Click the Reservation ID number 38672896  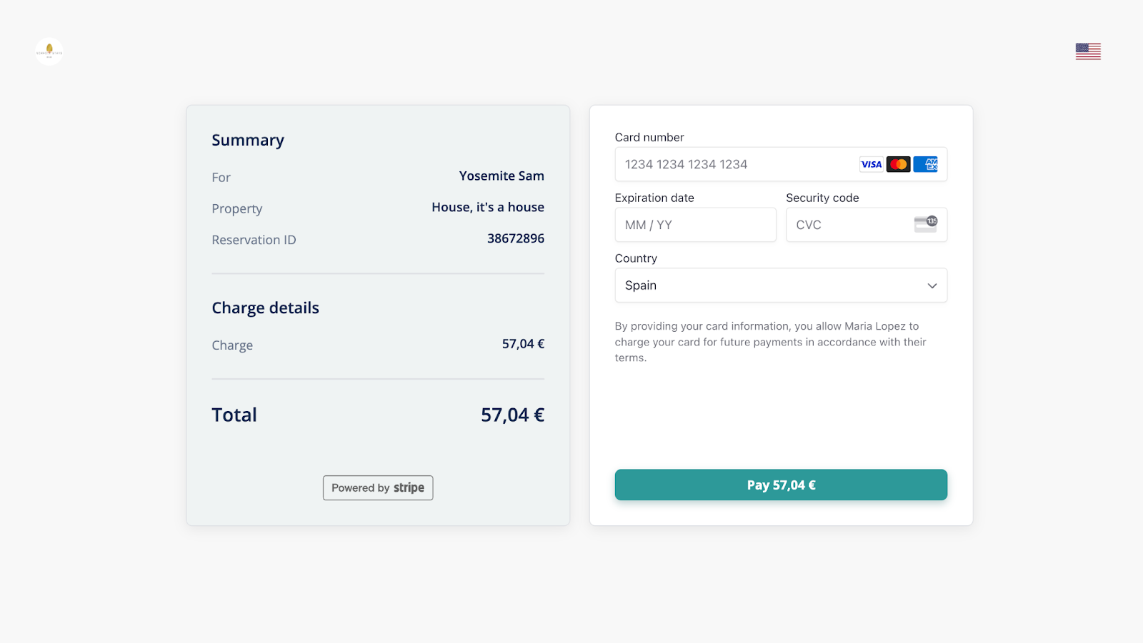[x=515, y=238]
